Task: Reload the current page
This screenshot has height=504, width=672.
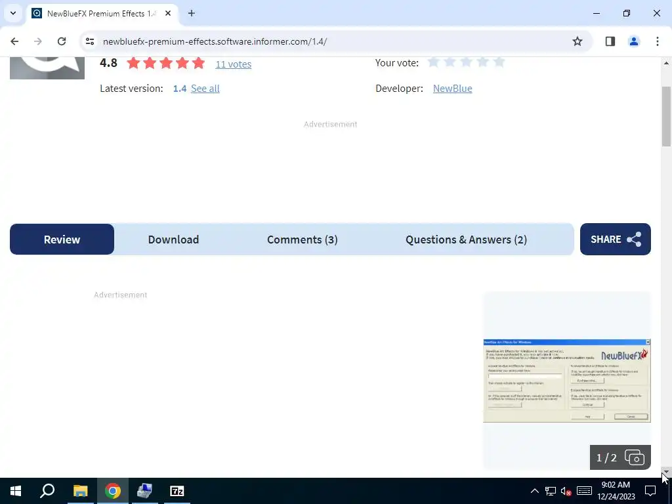Action: pyautogui.click(x=62, y=41)
